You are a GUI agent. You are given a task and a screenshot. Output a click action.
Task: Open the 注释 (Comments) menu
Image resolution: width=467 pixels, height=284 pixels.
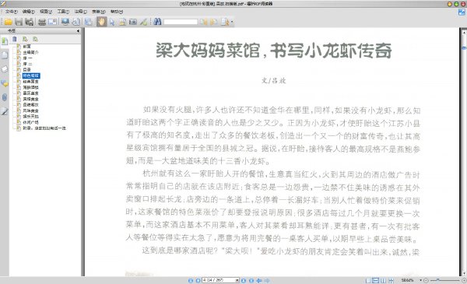80,12
